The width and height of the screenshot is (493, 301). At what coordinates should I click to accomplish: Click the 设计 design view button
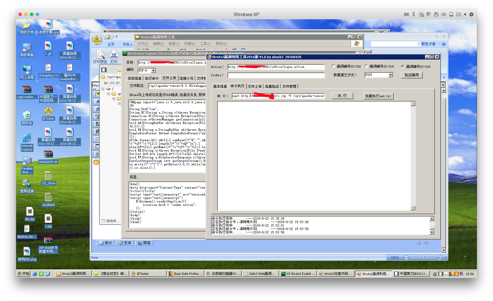pos(105,243)
